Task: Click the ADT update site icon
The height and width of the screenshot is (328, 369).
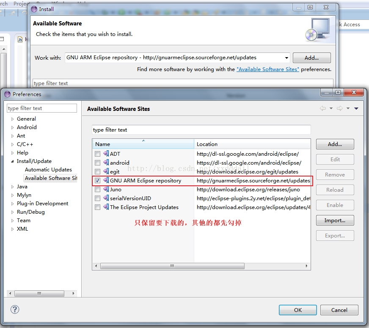Action: pos(106,154)
